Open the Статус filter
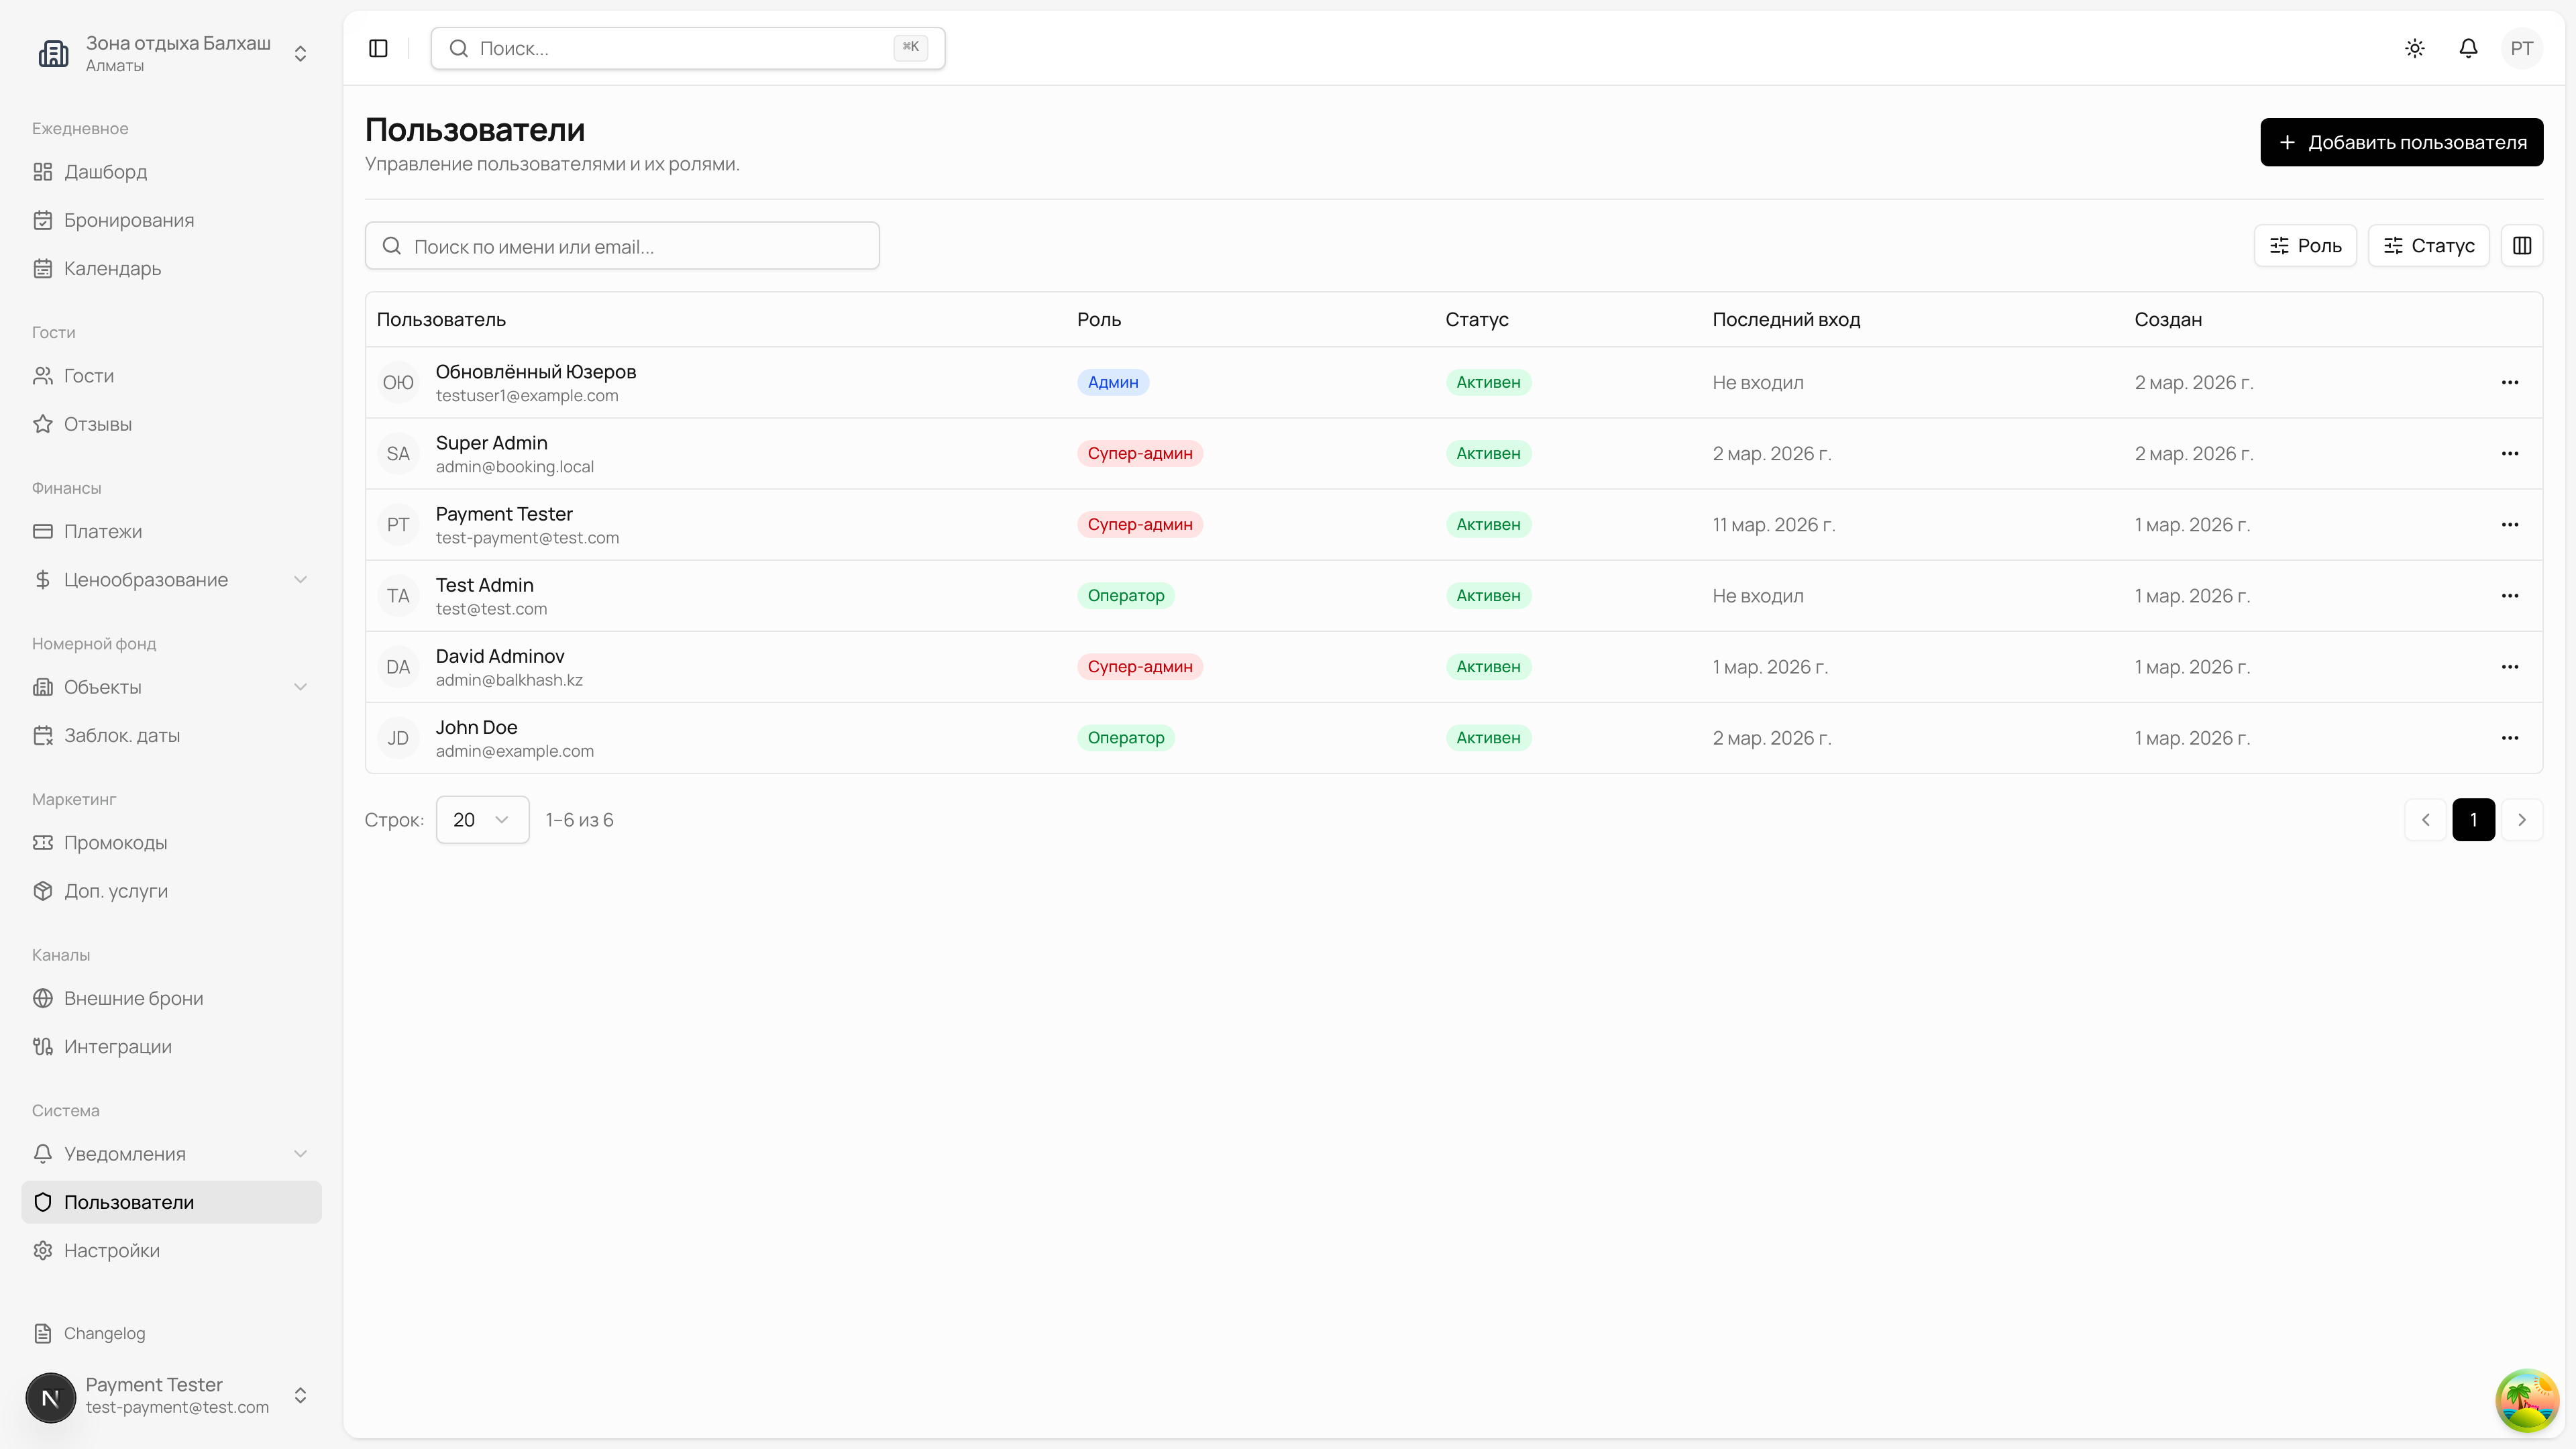This screenshot has width=2576, height=1449. [x=2428, y=246]
